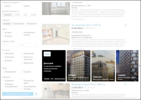141x100 pixels.
Task: Click рабочий пос. Октябрьский location text
Action: click(x=82, y=38)
